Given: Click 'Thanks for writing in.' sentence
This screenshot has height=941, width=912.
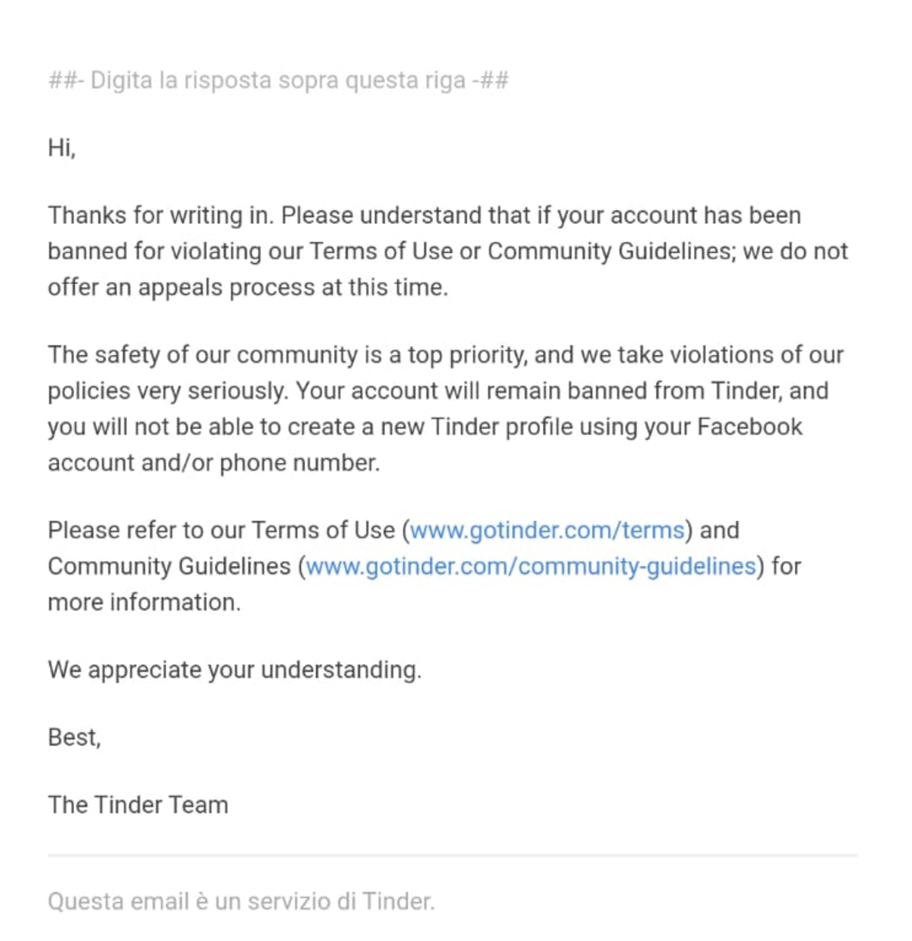Looking at the screenshot, I should [161, 215].
